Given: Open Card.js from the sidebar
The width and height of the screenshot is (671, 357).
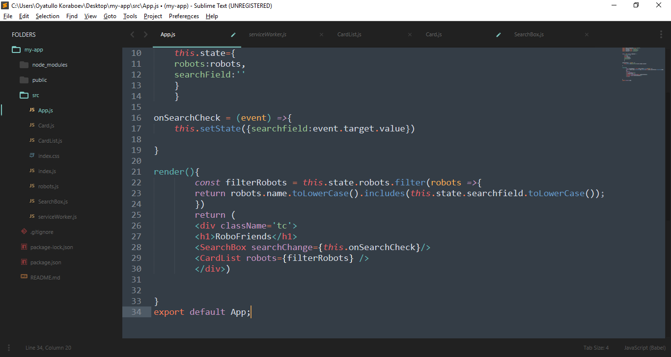Looking at the screenshot, I should 46,126.
